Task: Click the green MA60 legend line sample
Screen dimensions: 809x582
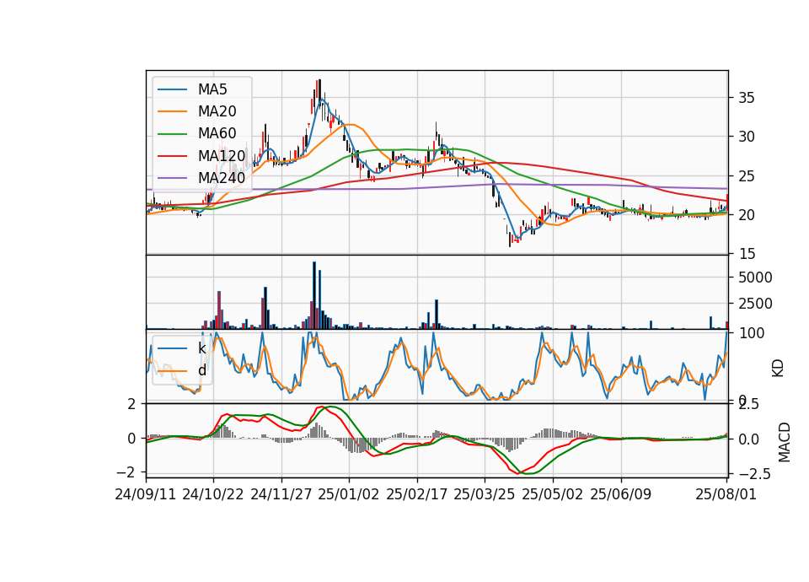Action: point(172,134)
